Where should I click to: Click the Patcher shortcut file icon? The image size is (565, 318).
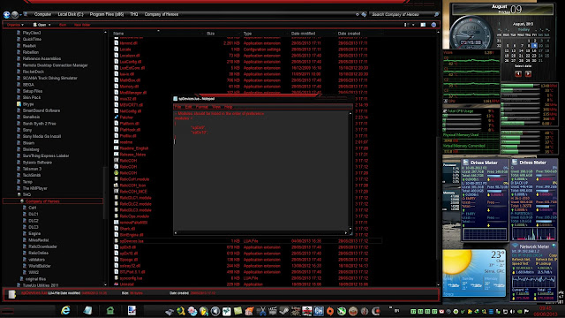click(x=116, y=117)
